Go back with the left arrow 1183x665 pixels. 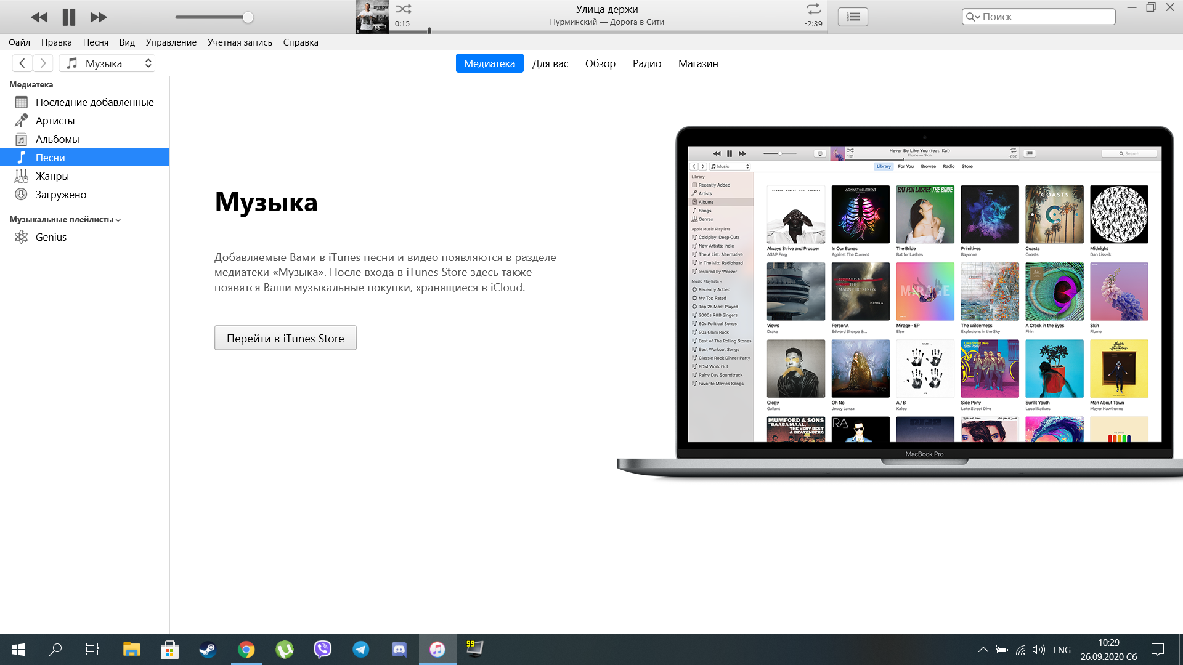(22, 63)
